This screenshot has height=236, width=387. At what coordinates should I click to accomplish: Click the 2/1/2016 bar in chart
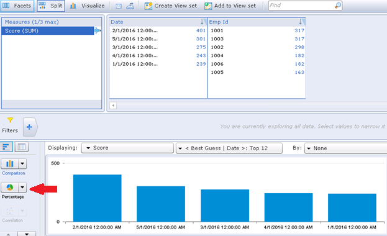click(98, 198)
